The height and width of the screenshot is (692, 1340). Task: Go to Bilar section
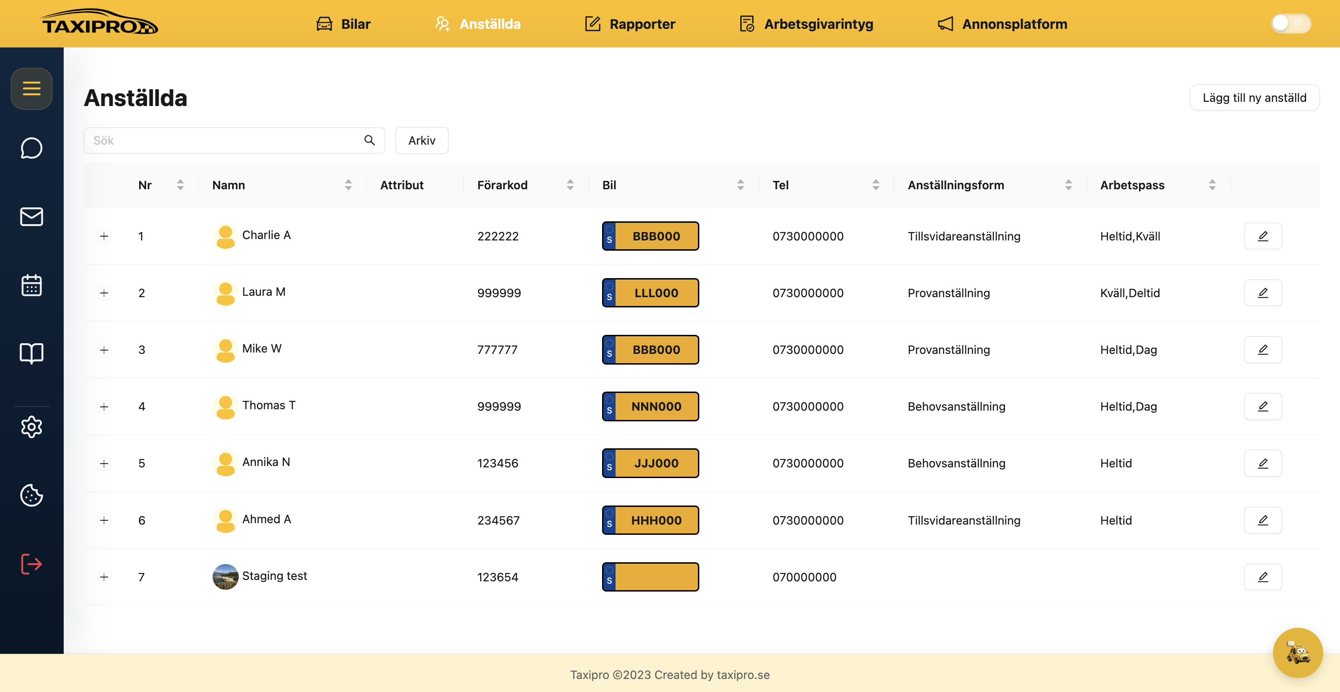click(343, 24)
